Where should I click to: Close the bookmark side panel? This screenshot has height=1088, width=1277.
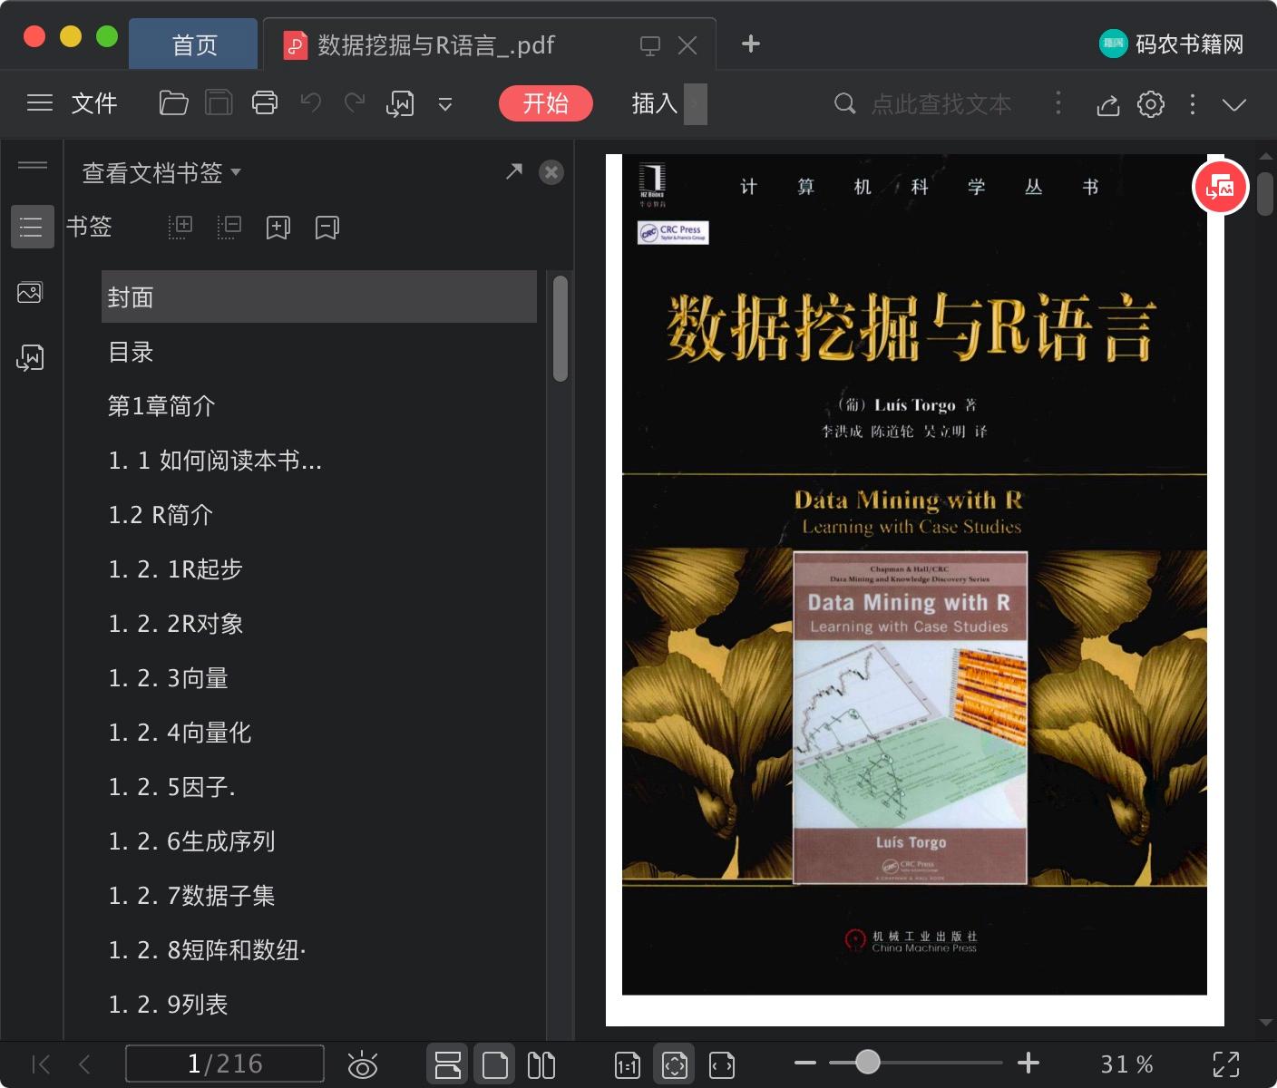click(551, 172)
